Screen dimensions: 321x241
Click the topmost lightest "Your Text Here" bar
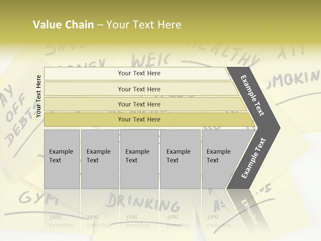(139, 73)
